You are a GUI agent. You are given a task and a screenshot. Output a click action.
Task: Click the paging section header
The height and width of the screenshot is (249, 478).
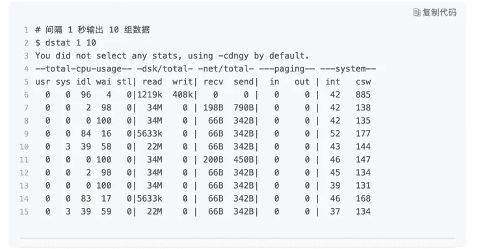[x=287, y=69]
